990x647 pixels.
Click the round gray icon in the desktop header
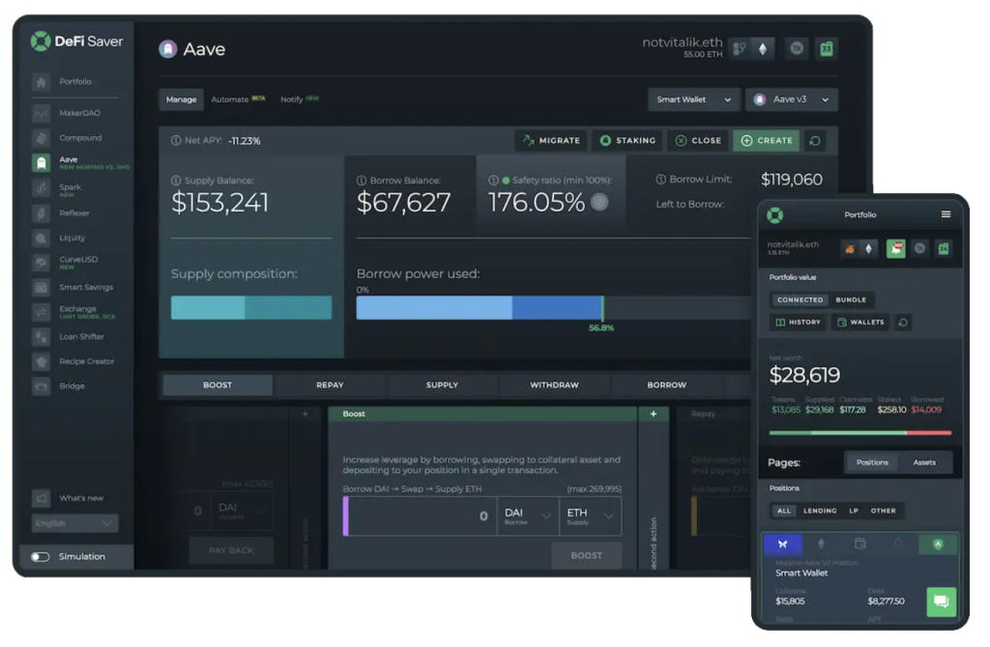pos(797,48)
